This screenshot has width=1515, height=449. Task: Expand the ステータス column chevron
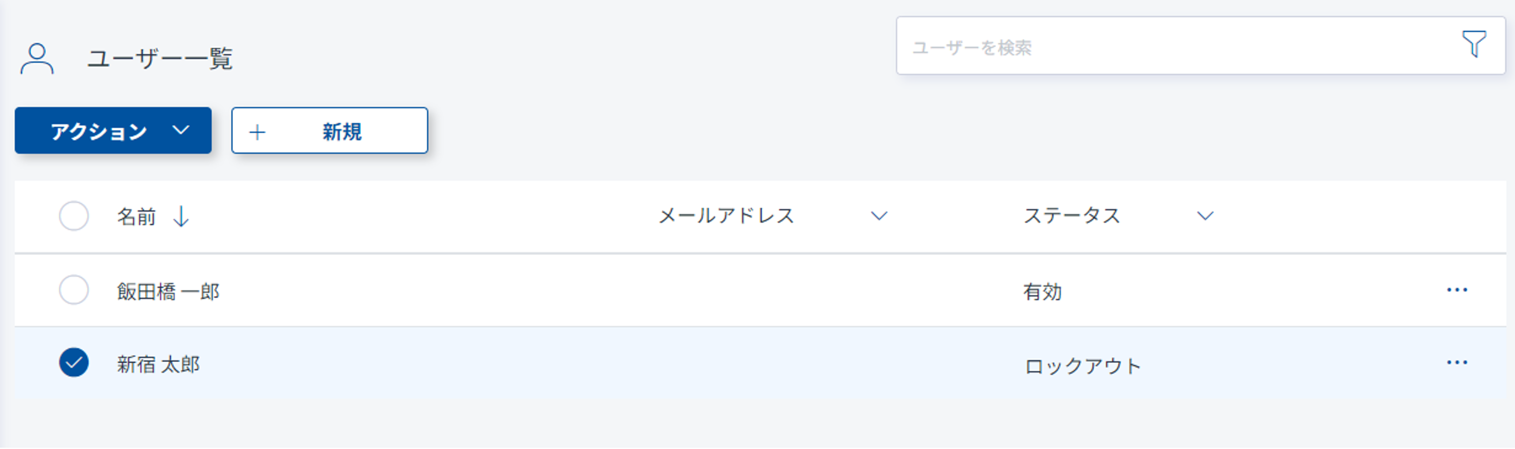1205,216
